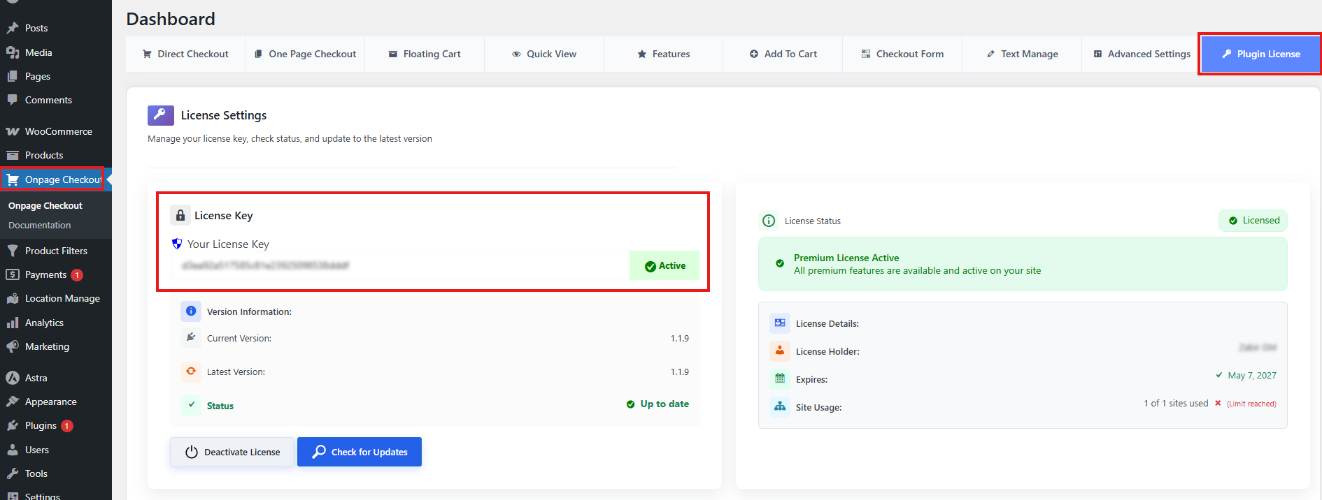The height and width of the screenshot is (500, 1322).
Task: Select the Quick View tab
Action: click(544, 54)
